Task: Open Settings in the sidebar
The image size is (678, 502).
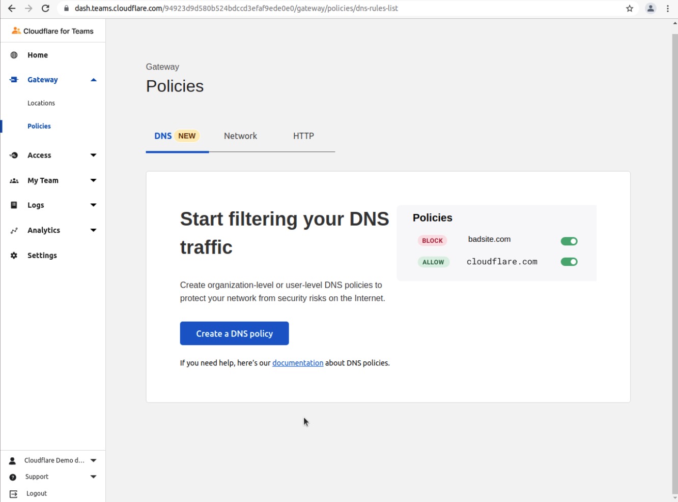Action: point(42,256)
